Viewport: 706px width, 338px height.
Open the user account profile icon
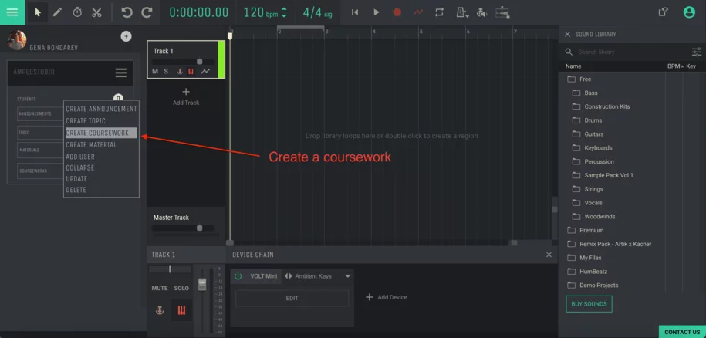689,12
